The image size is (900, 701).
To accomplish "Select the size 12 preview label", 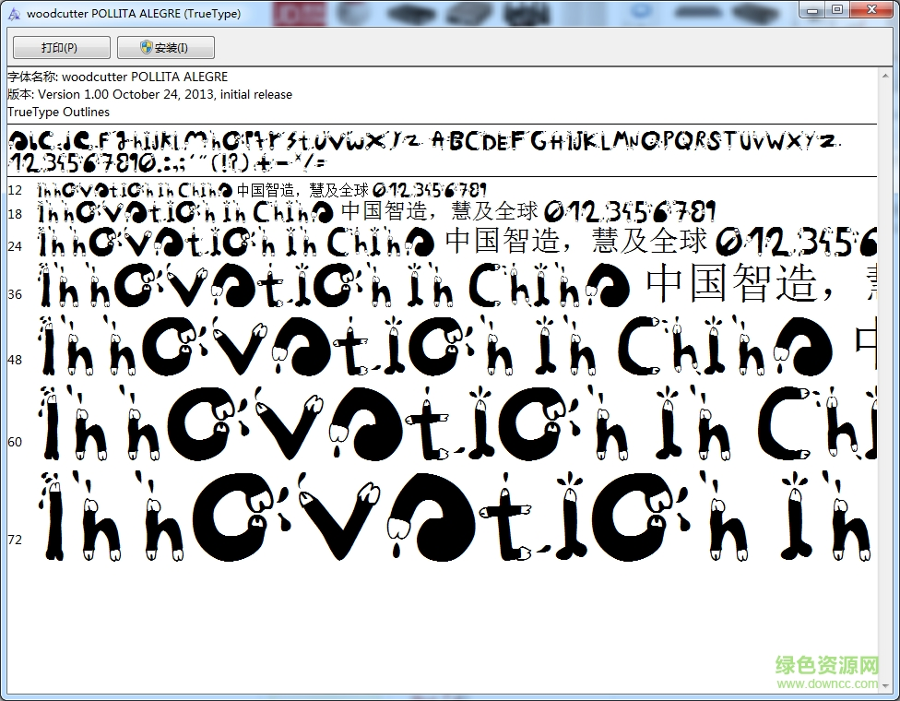I will pyautogui.click(x=15, y=190).
